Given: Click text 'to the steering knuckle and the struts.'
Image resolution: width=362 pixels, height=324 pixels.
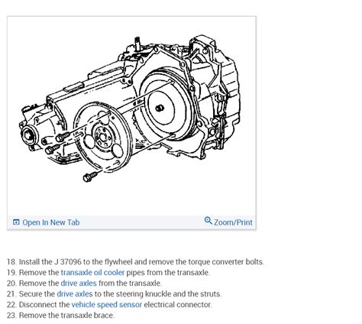Looking at the screenshot, I should point(158,294).
